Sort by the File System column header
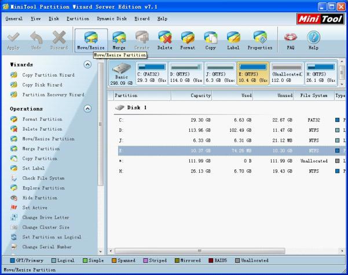348x275 pixels. [314, 95]
